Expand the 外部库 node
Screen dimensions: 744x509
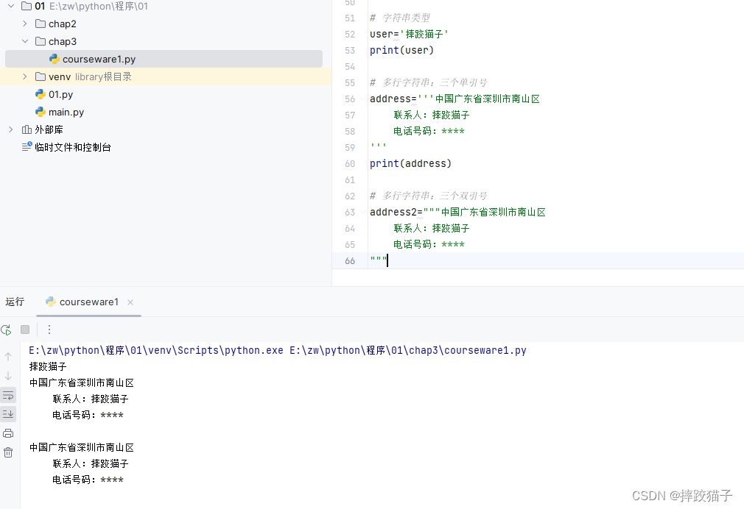(11, 129)
